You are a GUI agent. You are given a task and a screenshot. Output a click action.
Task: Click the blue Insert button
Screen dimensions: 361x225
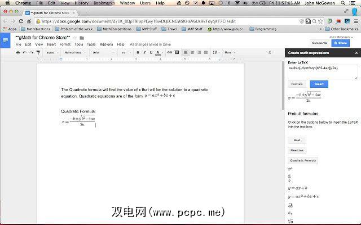coord(319,84)
